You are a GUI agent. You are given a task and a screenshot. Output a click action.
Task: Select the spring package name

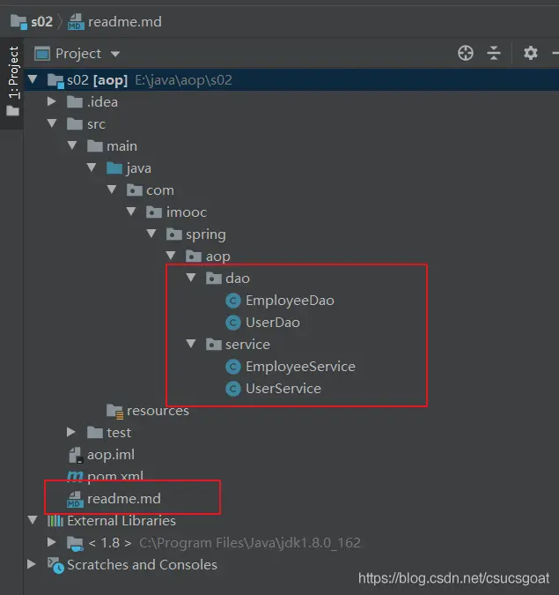click(206, 234)
